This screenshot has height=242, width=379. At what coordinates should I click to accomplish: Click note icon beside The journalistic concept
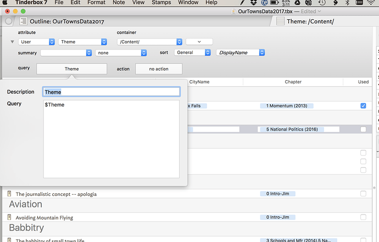9,194
